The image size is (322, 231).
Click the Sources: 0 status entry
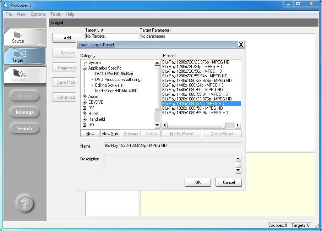278,225
